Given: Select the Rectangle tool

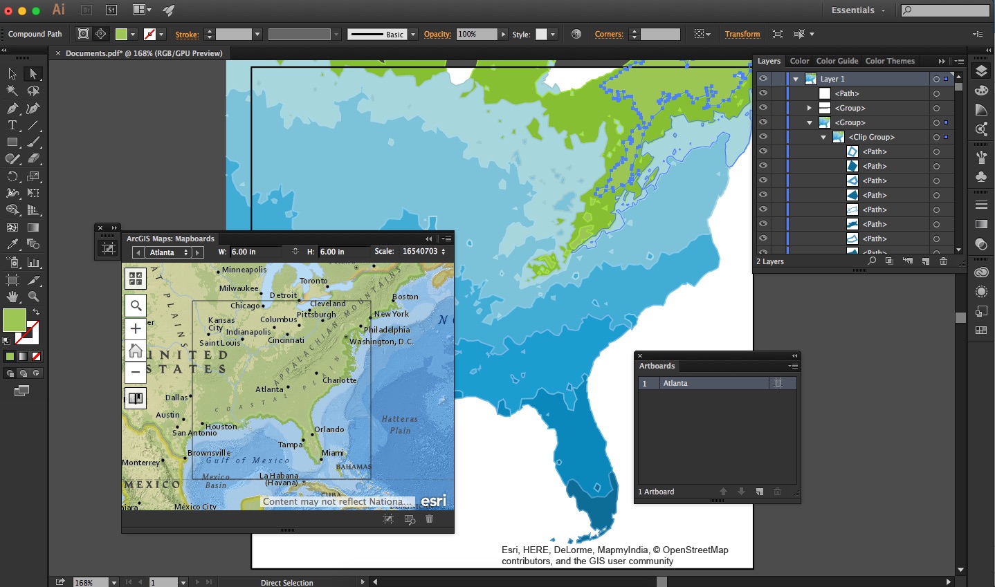Looking at the screenshot, I should click(x=12, y=142).
